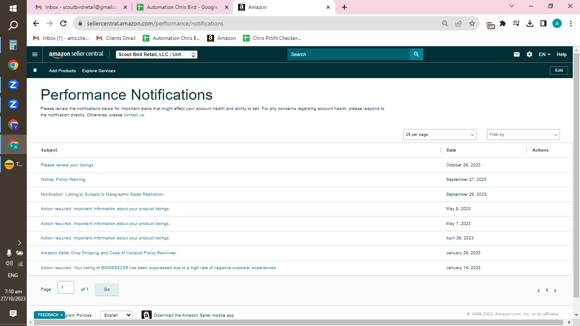
Task: Click the Amazon Seller Central logo
Action: click(x=76, y=54)
